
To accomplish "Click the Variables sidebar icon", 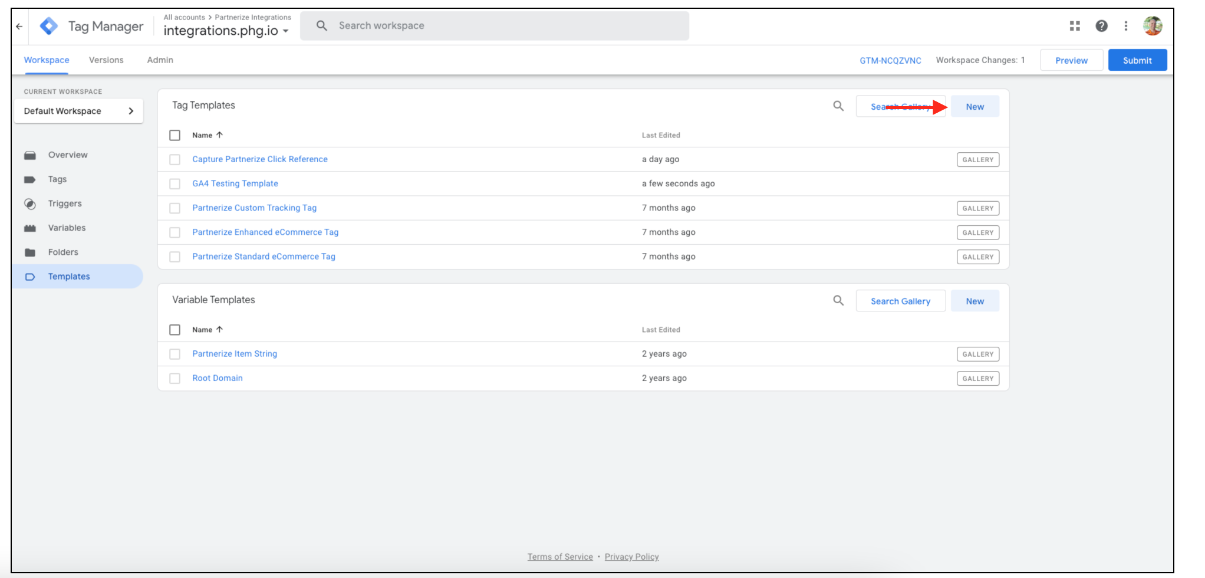I will click(x=30, y=228).
